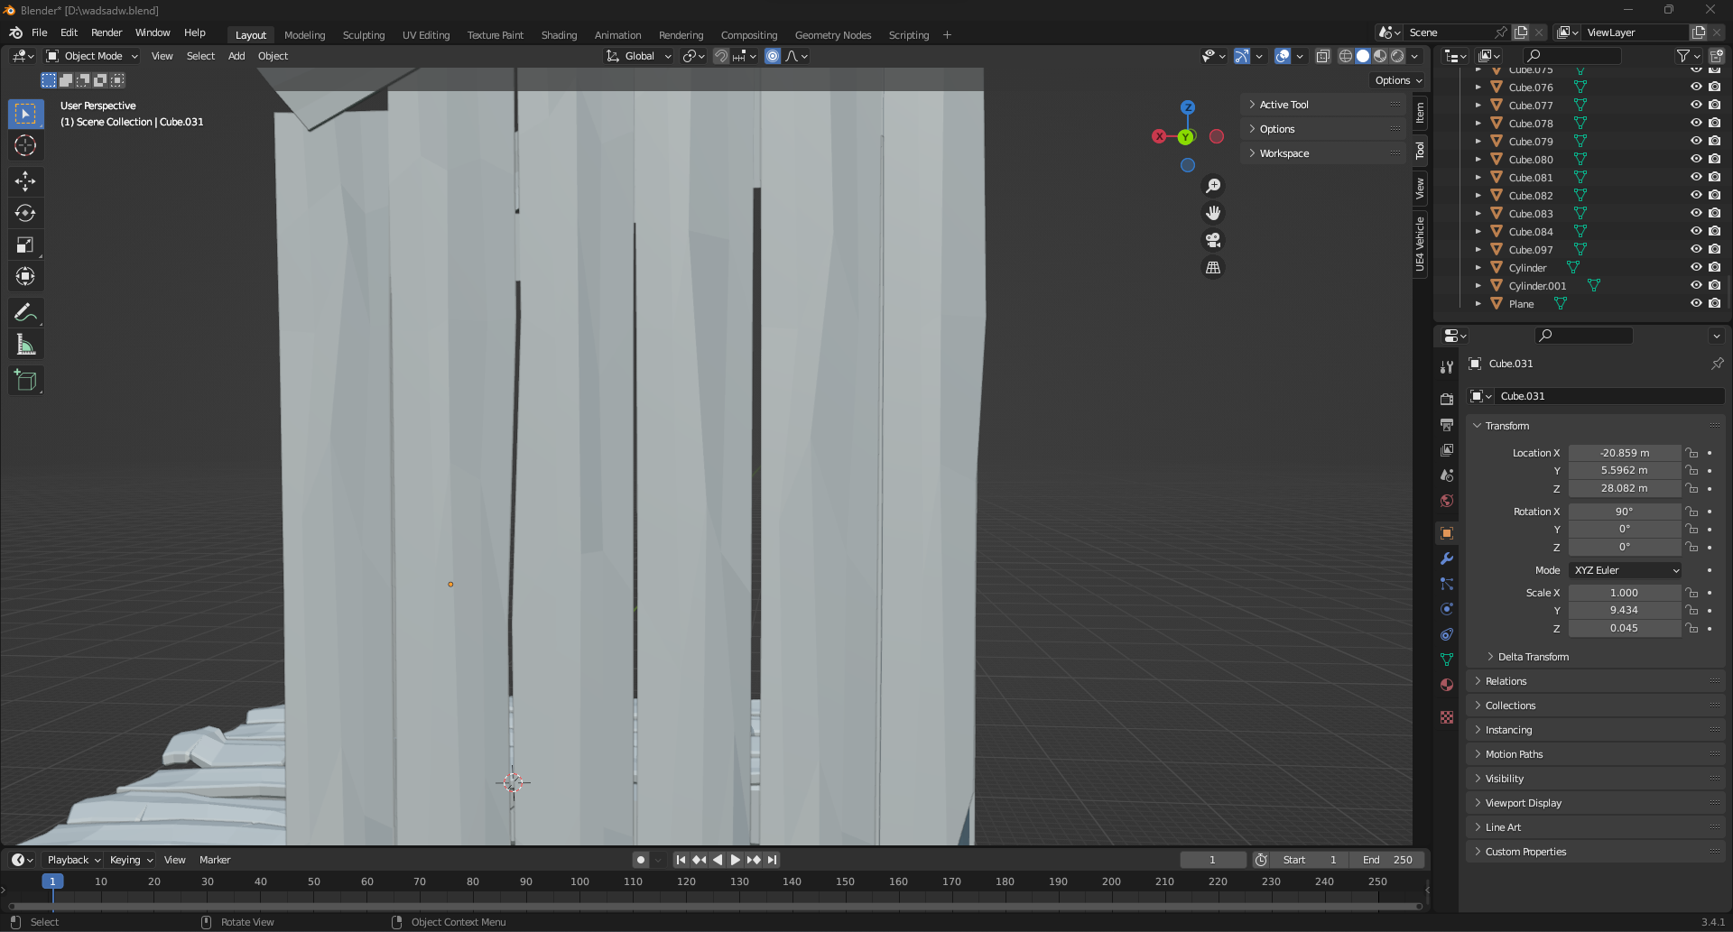Open the Render menu
This screenshot has height=932, width=1733.
107,32
